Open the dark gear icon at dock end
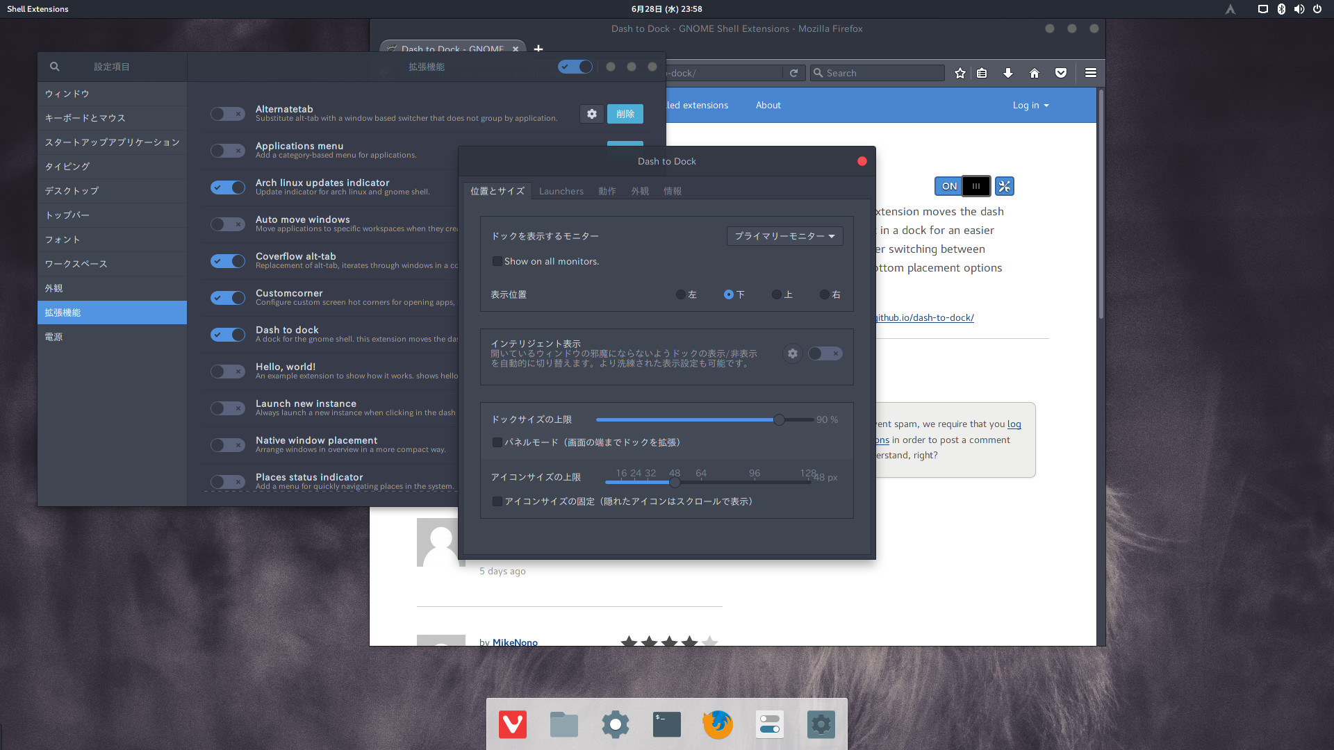Screen dimensions: 1334x750 coord(821,724)
